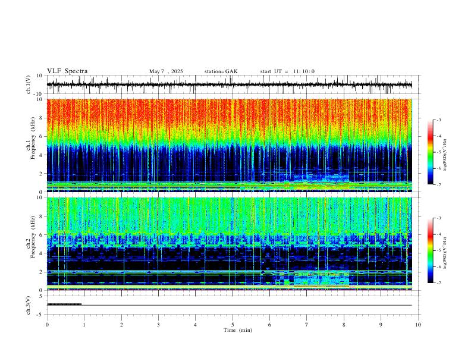The image size is (471, 364).
Task: Select the 'May 7 , 2025' date label
Action: pyautogui.click(x=166, y=71)
